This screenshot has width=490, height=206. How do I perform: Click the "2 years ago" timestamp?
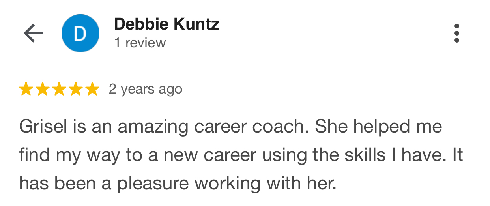click(146, 90)
